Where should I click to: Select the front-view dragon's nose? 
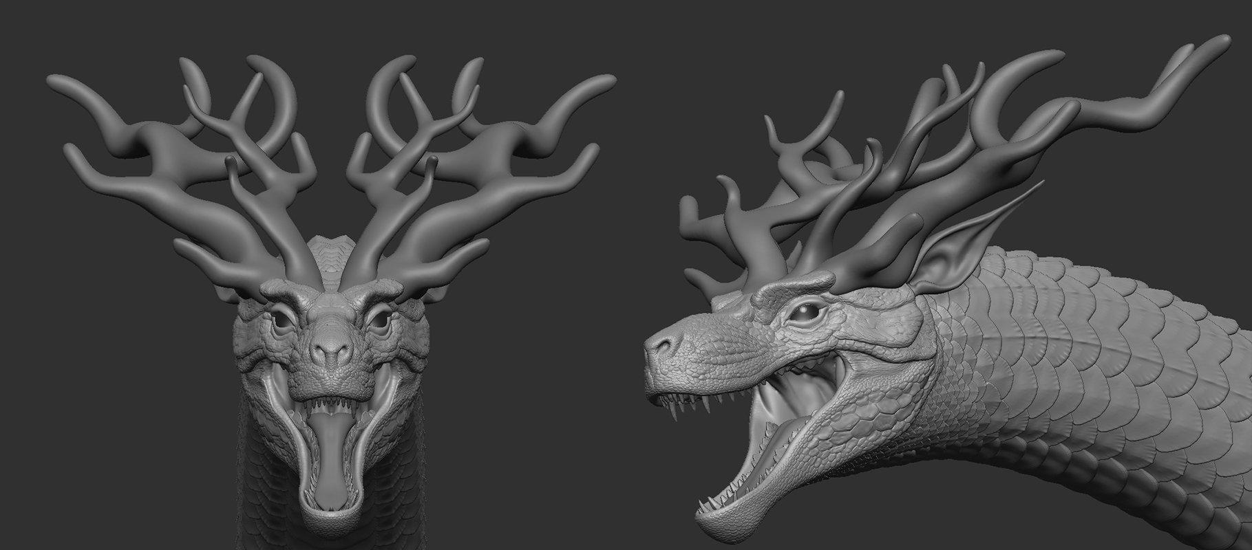pyautogui.click(x=332, y=349)
